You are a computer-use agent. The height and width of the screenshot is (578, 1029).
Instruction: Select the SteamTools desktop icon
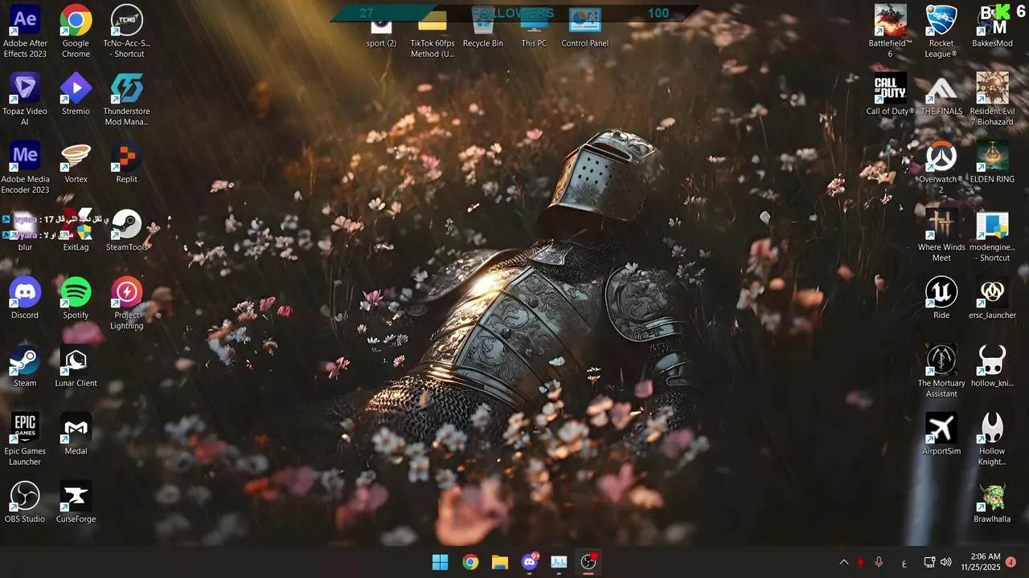126,231
